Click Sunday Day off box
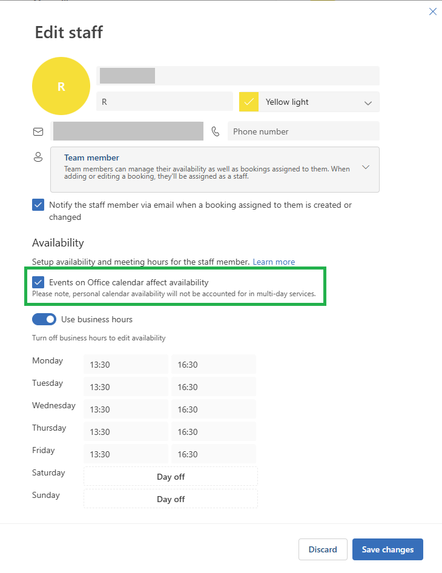The height and width of the screenshot is (573, 442). tap(171, 499)
